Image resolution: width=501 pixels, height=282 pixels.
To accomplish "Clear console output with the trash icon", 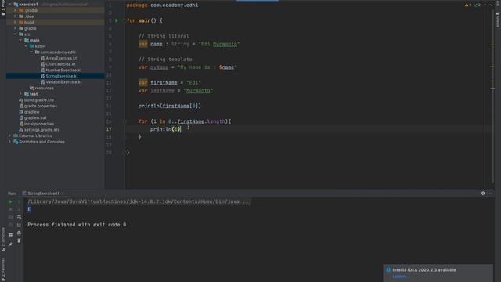I will click(x=19, y=240).
